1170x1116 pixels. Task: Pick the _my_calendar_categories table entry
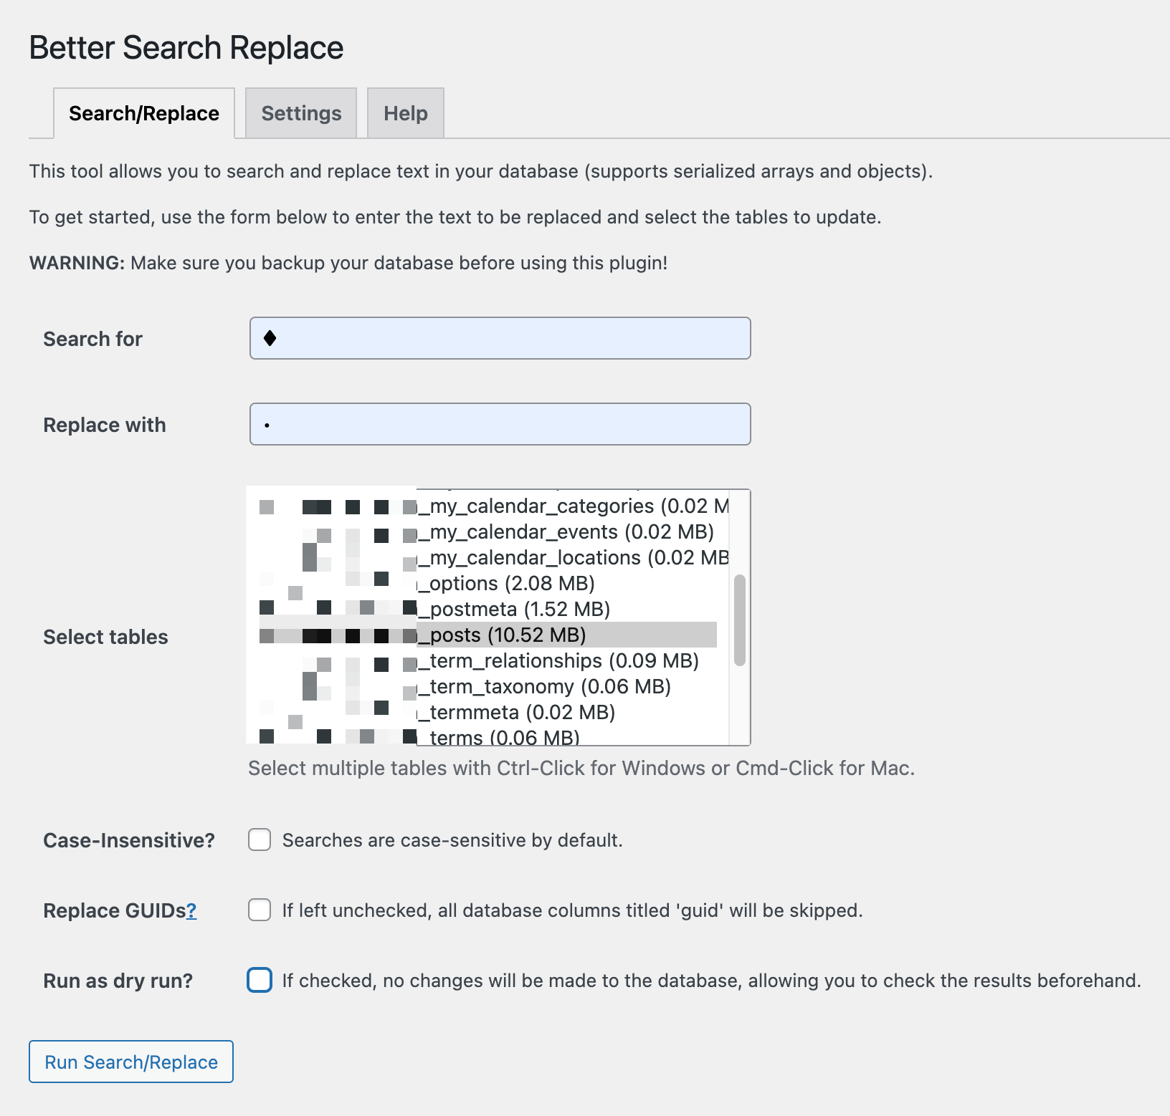coord(487,506)
